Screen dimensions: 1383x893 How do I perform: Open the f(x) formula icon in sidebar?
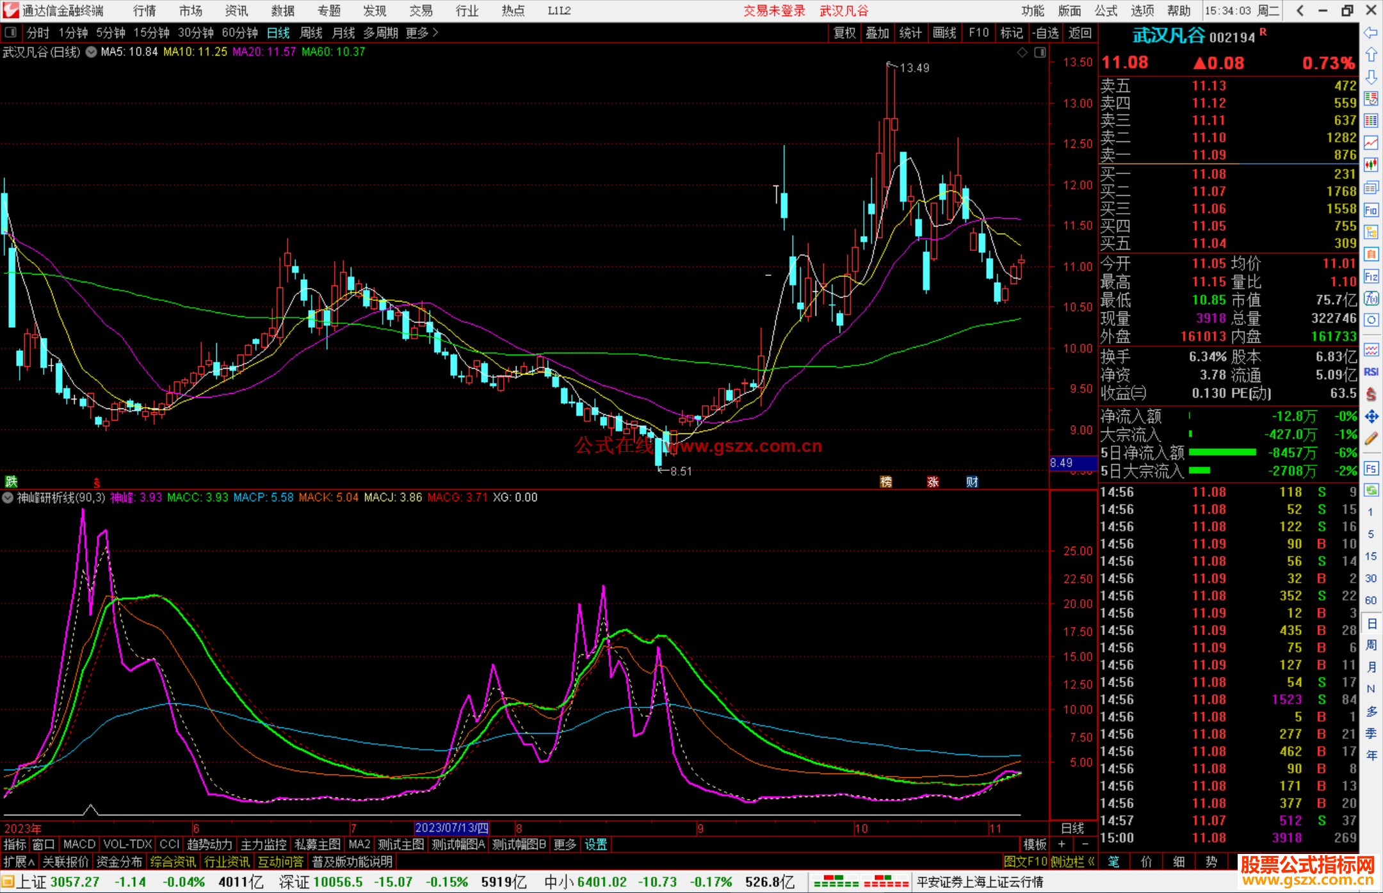pos(1371,298)
